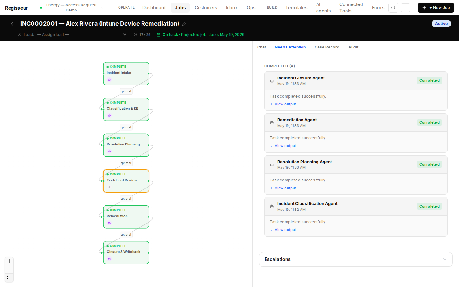Screen dimensions: 459x287
Task: Open Templates in top navigation
Action: click(296, 8)
